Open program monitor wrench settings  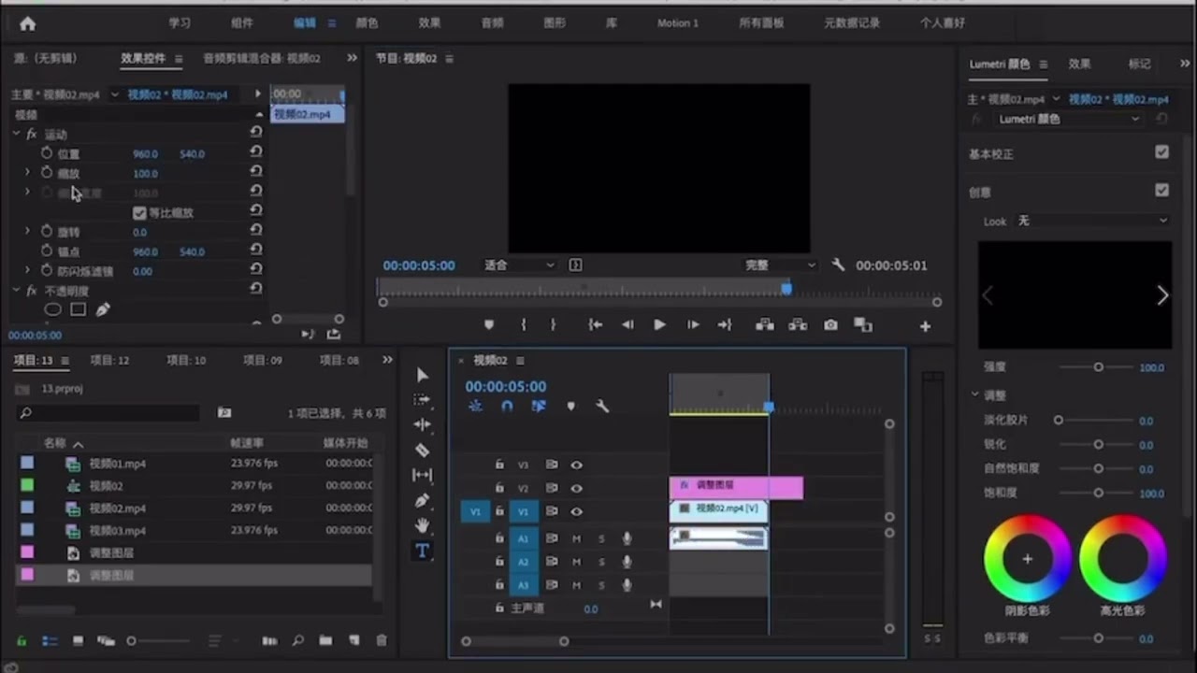pos(838,265)
